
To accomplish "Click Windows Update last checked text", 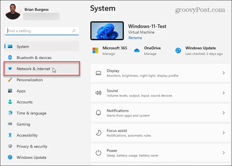I will coord(204,54).
